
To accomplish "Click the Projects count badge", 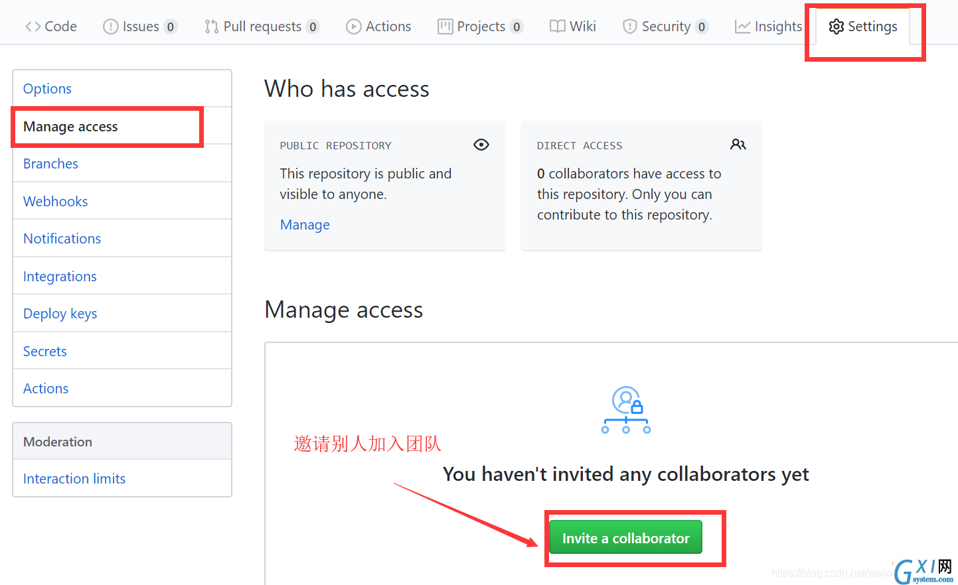I will [517, 27].
